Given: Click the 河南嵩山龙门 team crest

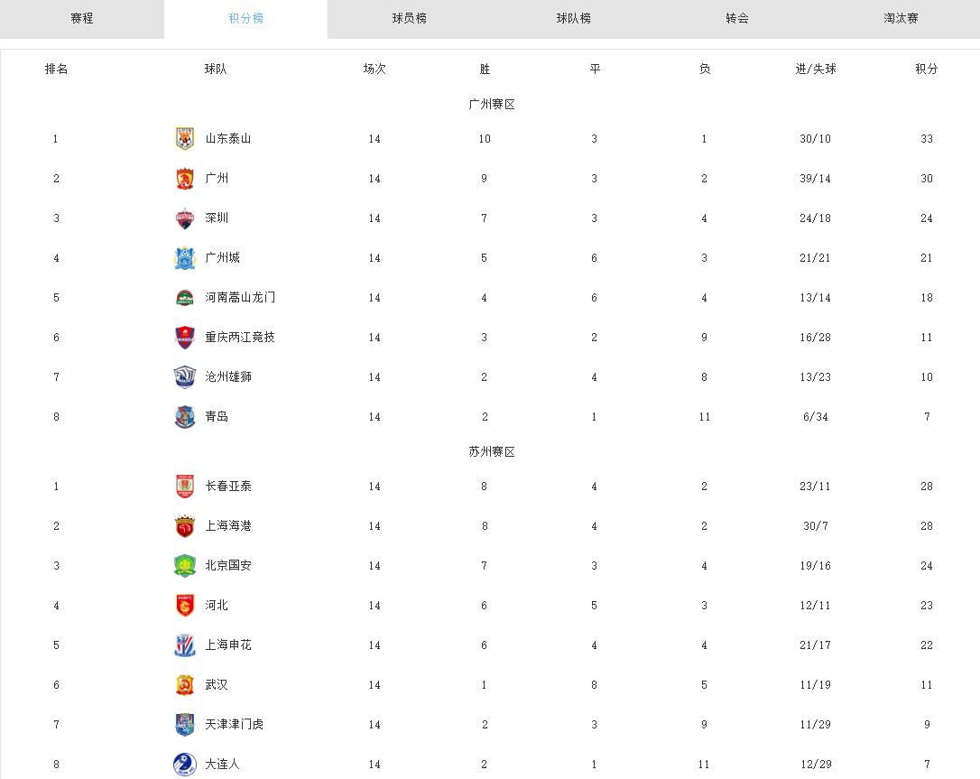Looking at the screenshot, I should [184, 298].
